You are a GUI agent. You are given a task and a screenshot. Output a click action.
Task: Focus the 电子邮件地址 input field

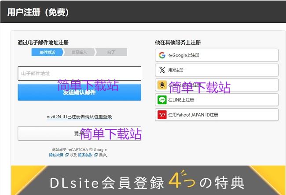(x=79, y=74)
